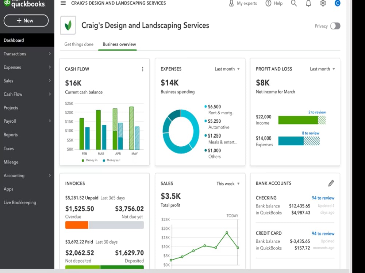Expand Sales sidebar chevron
The height and width of the screenshot is (273, 365).
(50, 80)
